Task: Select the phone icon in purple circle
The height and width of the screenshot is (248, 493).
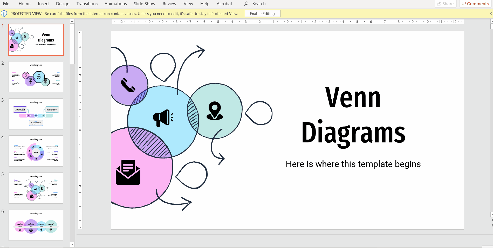Action: [128, 85]
